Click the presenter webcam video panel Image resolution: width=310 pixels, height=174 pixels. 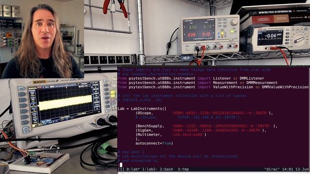coord(42,39)
